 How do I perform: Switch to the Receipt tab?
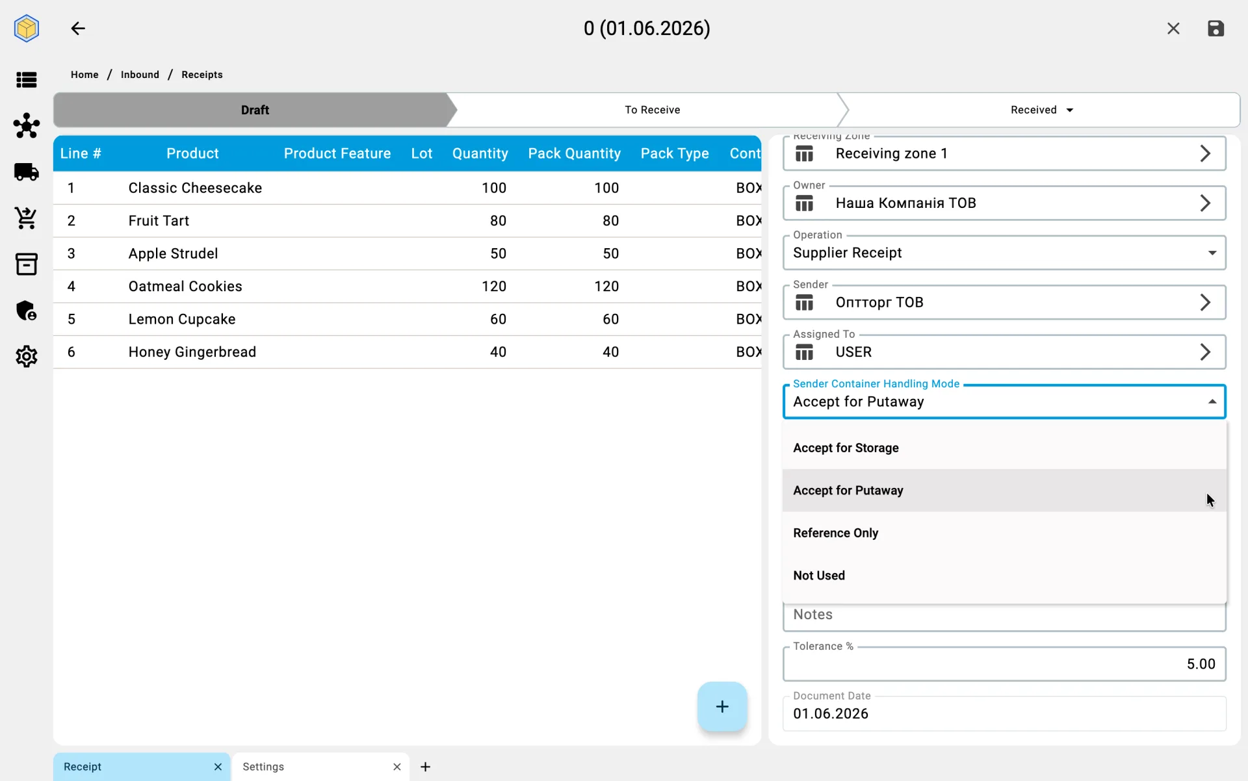[x=142, y=767]
